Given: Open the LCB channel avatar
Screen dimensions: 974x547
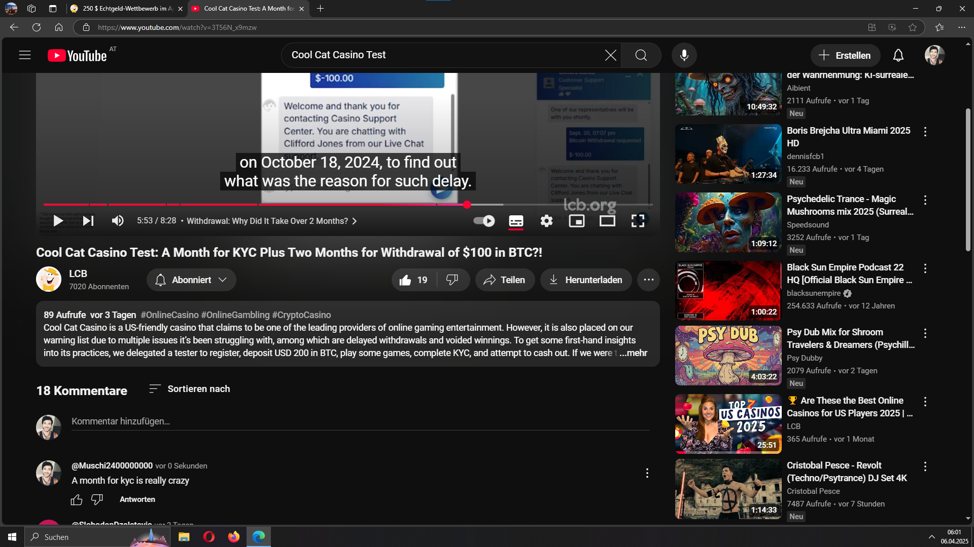Looking at the screenshot, I should click(x=49, y=280).
